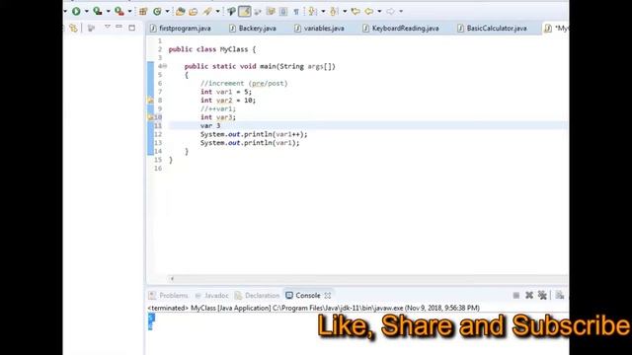Collapse the main method fold marker on line 4

165,66
